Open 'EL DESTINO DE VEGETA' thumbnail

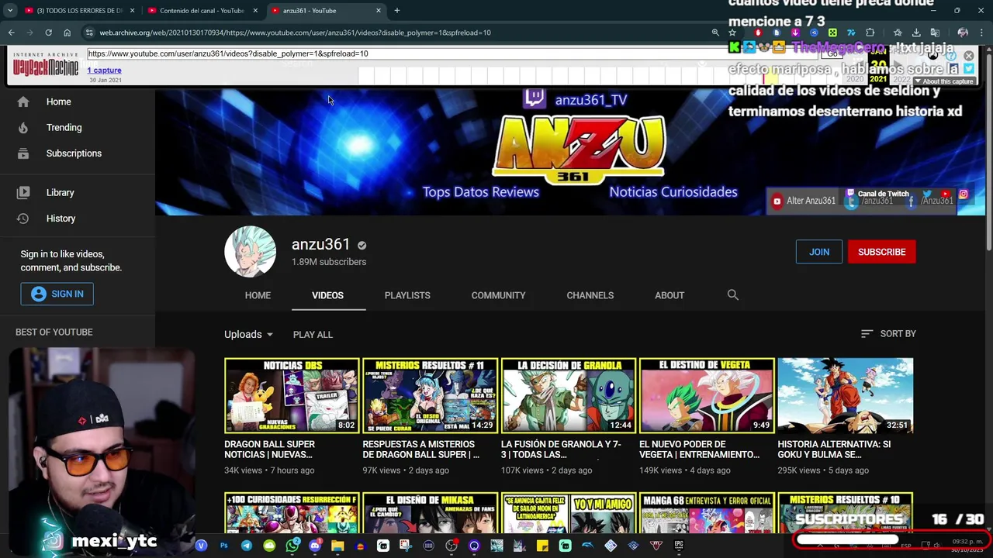707,395
